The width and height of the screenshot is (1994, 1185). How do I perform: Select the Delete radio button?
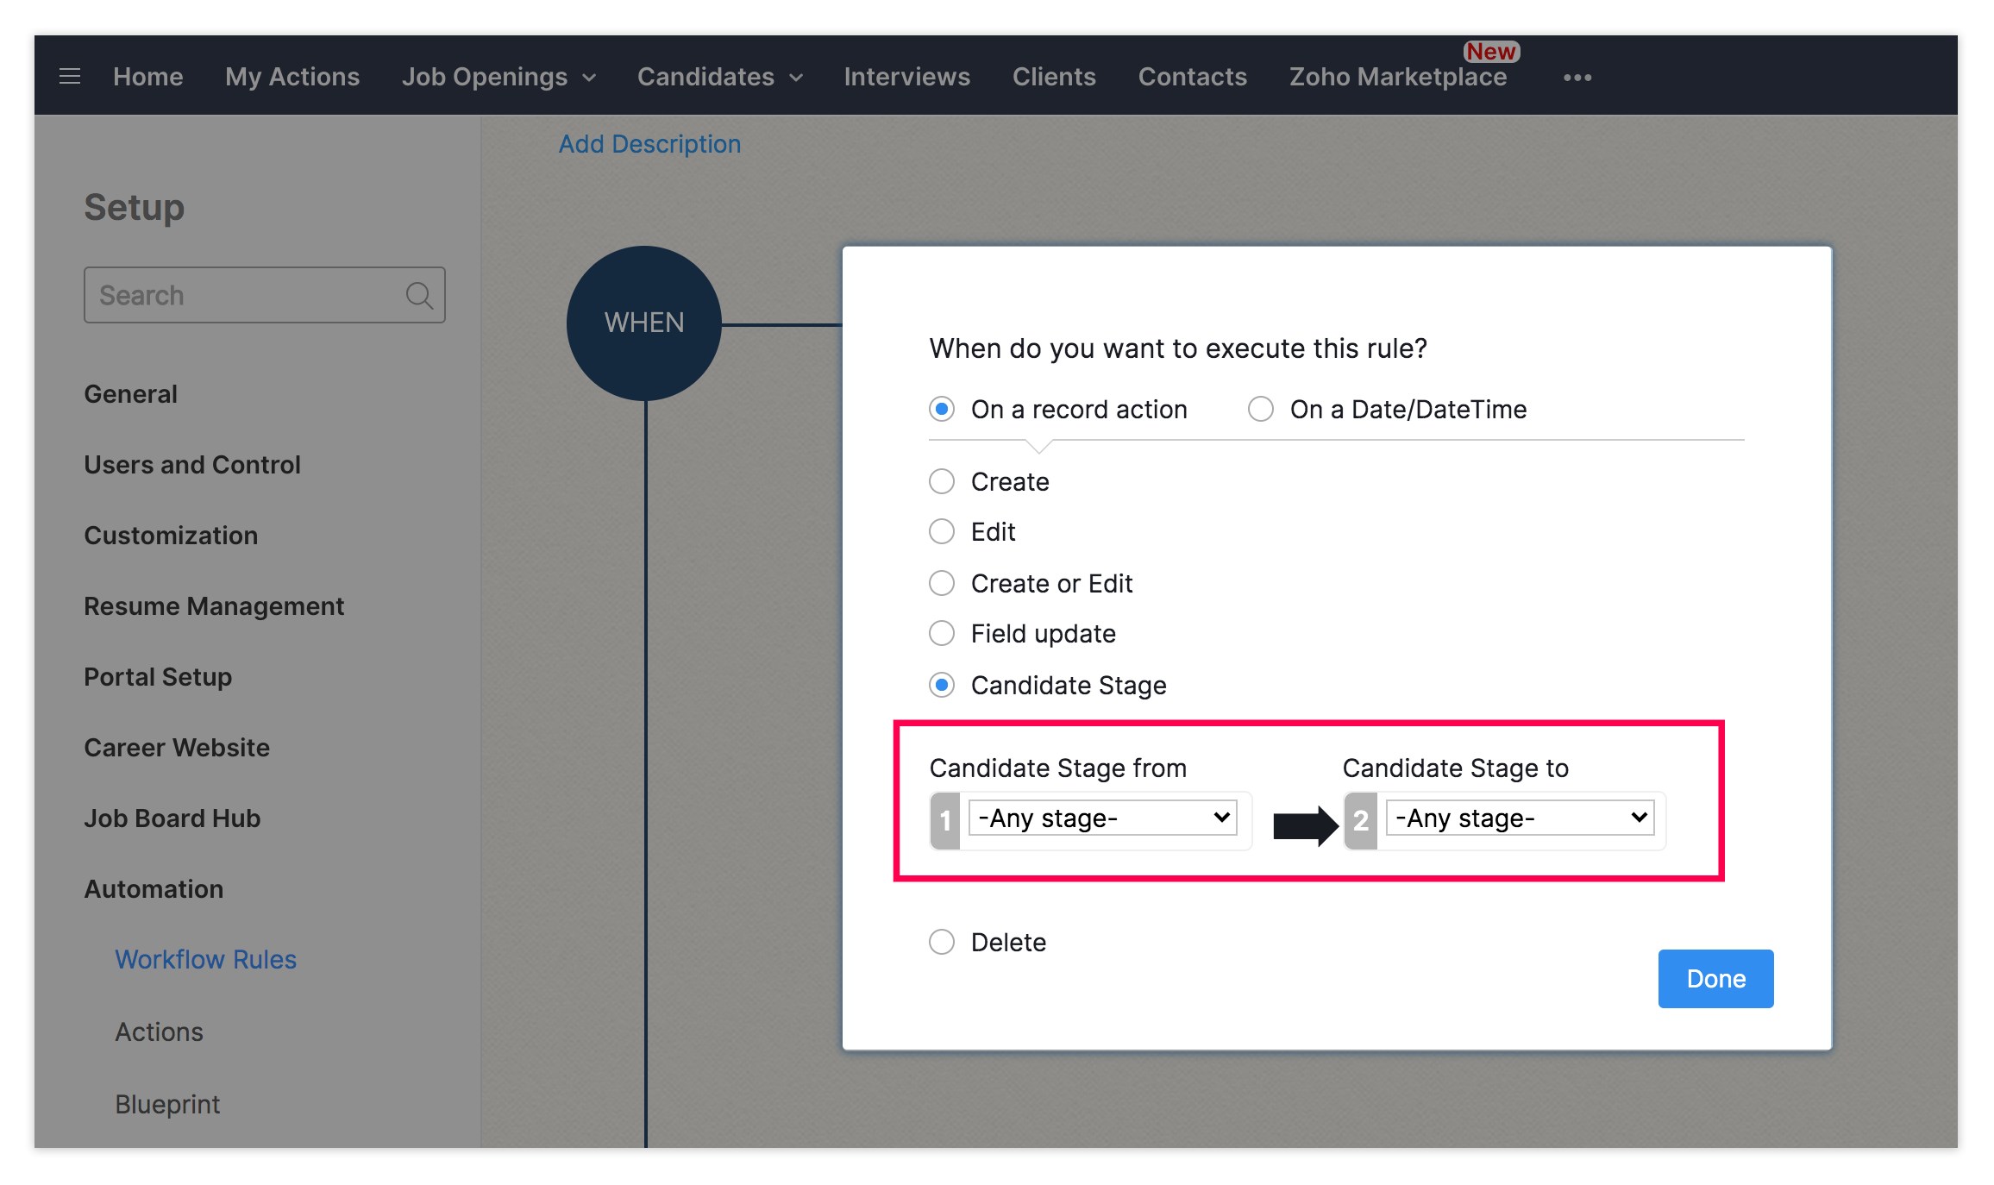(x=942, y=942)
